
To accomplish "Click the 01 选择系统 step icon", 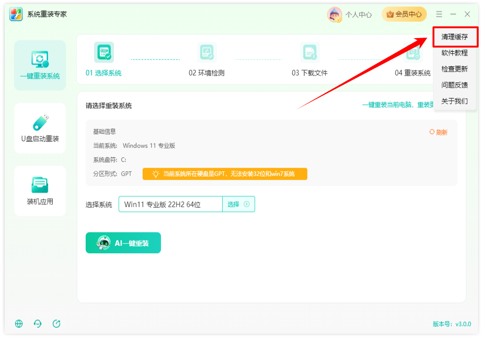I will click(104, 52).
